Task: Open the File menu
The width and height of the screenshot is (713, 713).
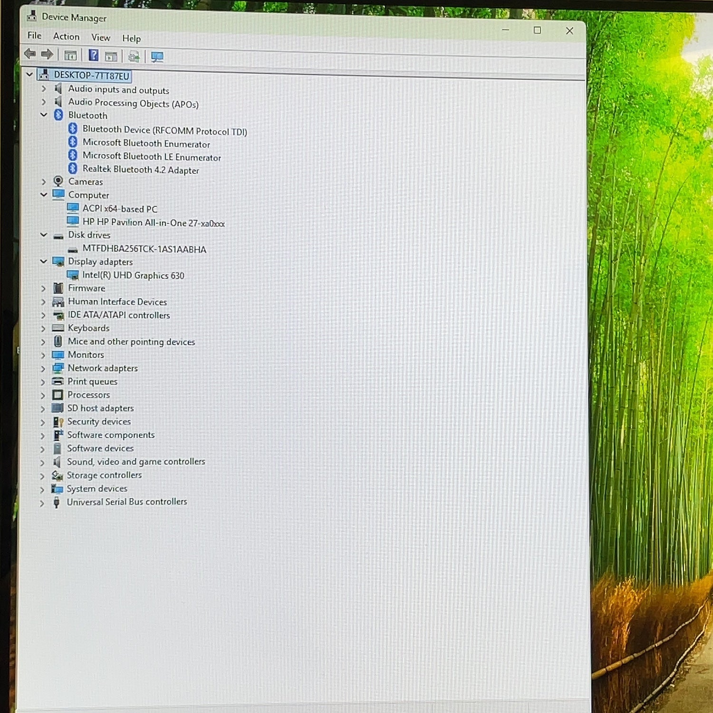Action: [x=34, y=36]
